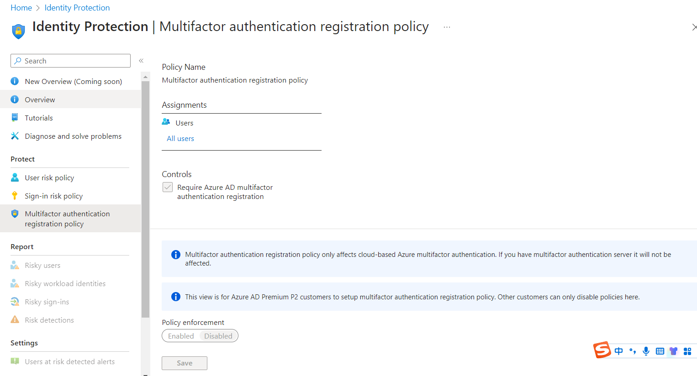Viewport: 697px width, 376px height.
Task: Open Sign-in risk policy
Action: click(x=54, y=196)
